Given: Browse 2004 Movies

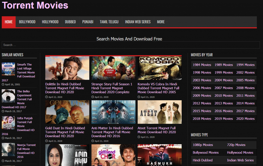Looking at the screenshot, I should click(224, 80).
